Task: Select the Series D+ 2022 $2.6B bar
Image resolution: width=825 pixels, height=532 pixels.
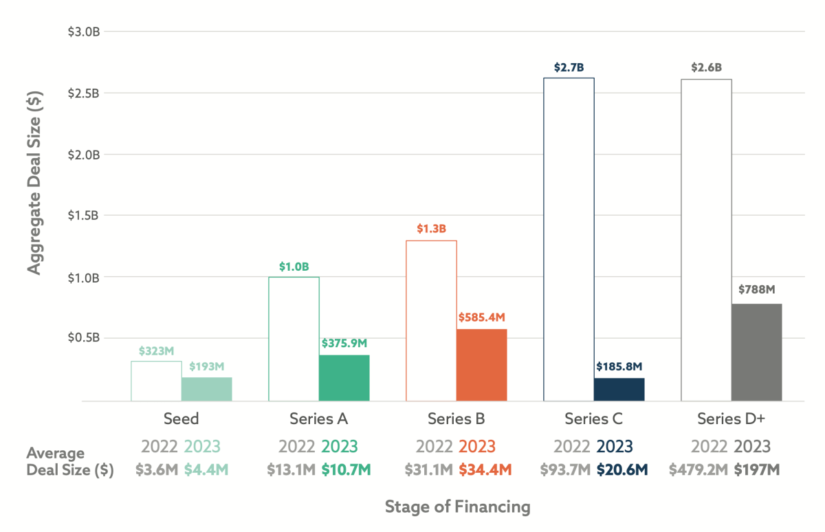Action: click(707, 240)
